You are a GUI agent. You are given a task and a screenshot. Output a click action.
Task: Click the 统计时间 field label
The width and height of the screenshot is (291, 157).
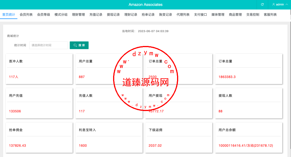pyautogui.click(x=20, y=45)
